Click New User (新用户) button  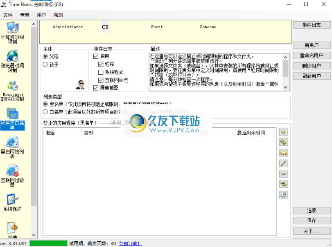point(312,45)
